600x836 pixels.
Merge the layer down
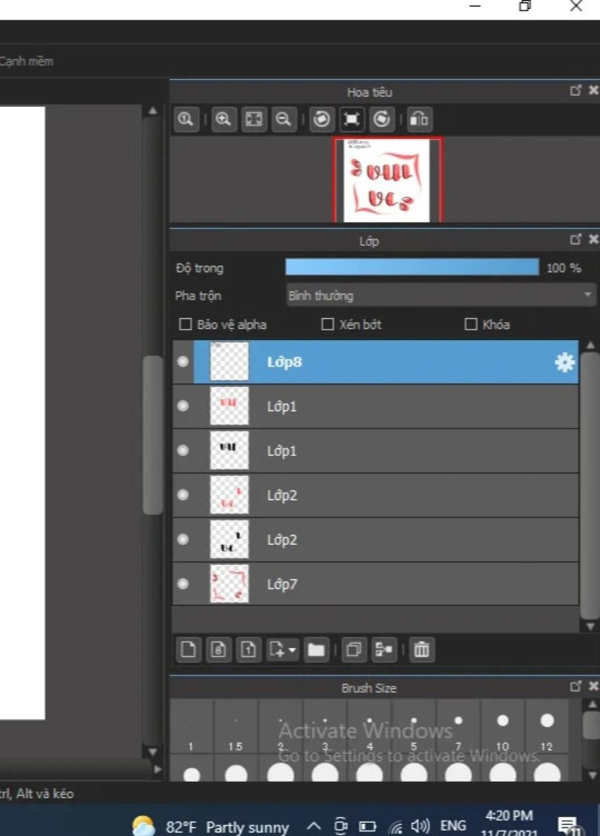tap(384, 650)
